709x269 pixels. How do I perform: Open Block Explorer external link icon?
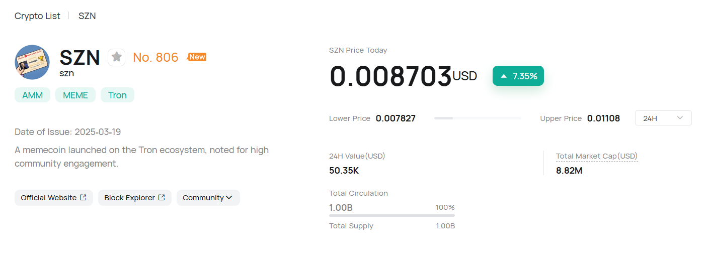[x=162, y=198]
